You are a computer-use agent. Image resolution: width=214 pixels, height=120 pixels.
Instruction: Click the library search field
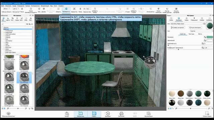coord(13,24)
